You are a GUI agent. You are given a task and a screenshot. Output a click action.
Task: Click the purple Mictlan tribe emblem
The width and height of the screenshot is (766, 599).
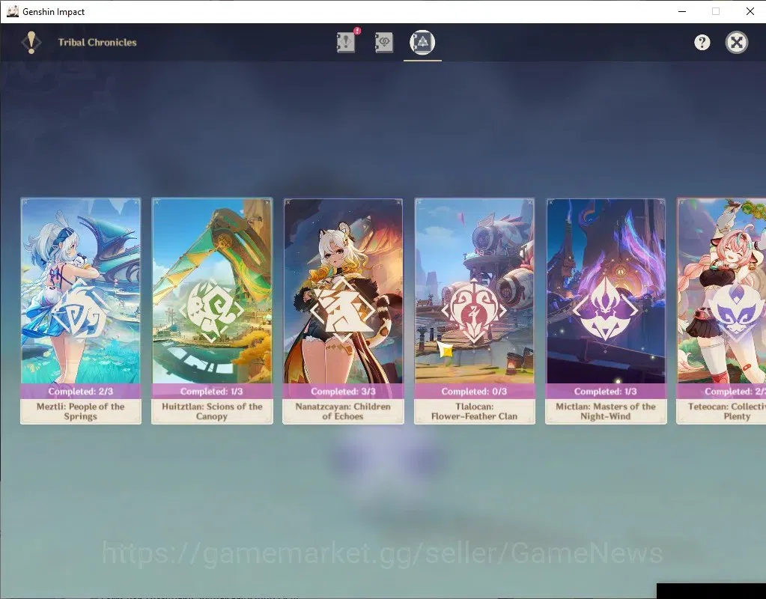pos(605,308)
